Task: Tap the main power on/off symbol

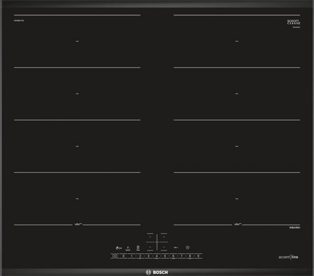Action: [115, 256]
